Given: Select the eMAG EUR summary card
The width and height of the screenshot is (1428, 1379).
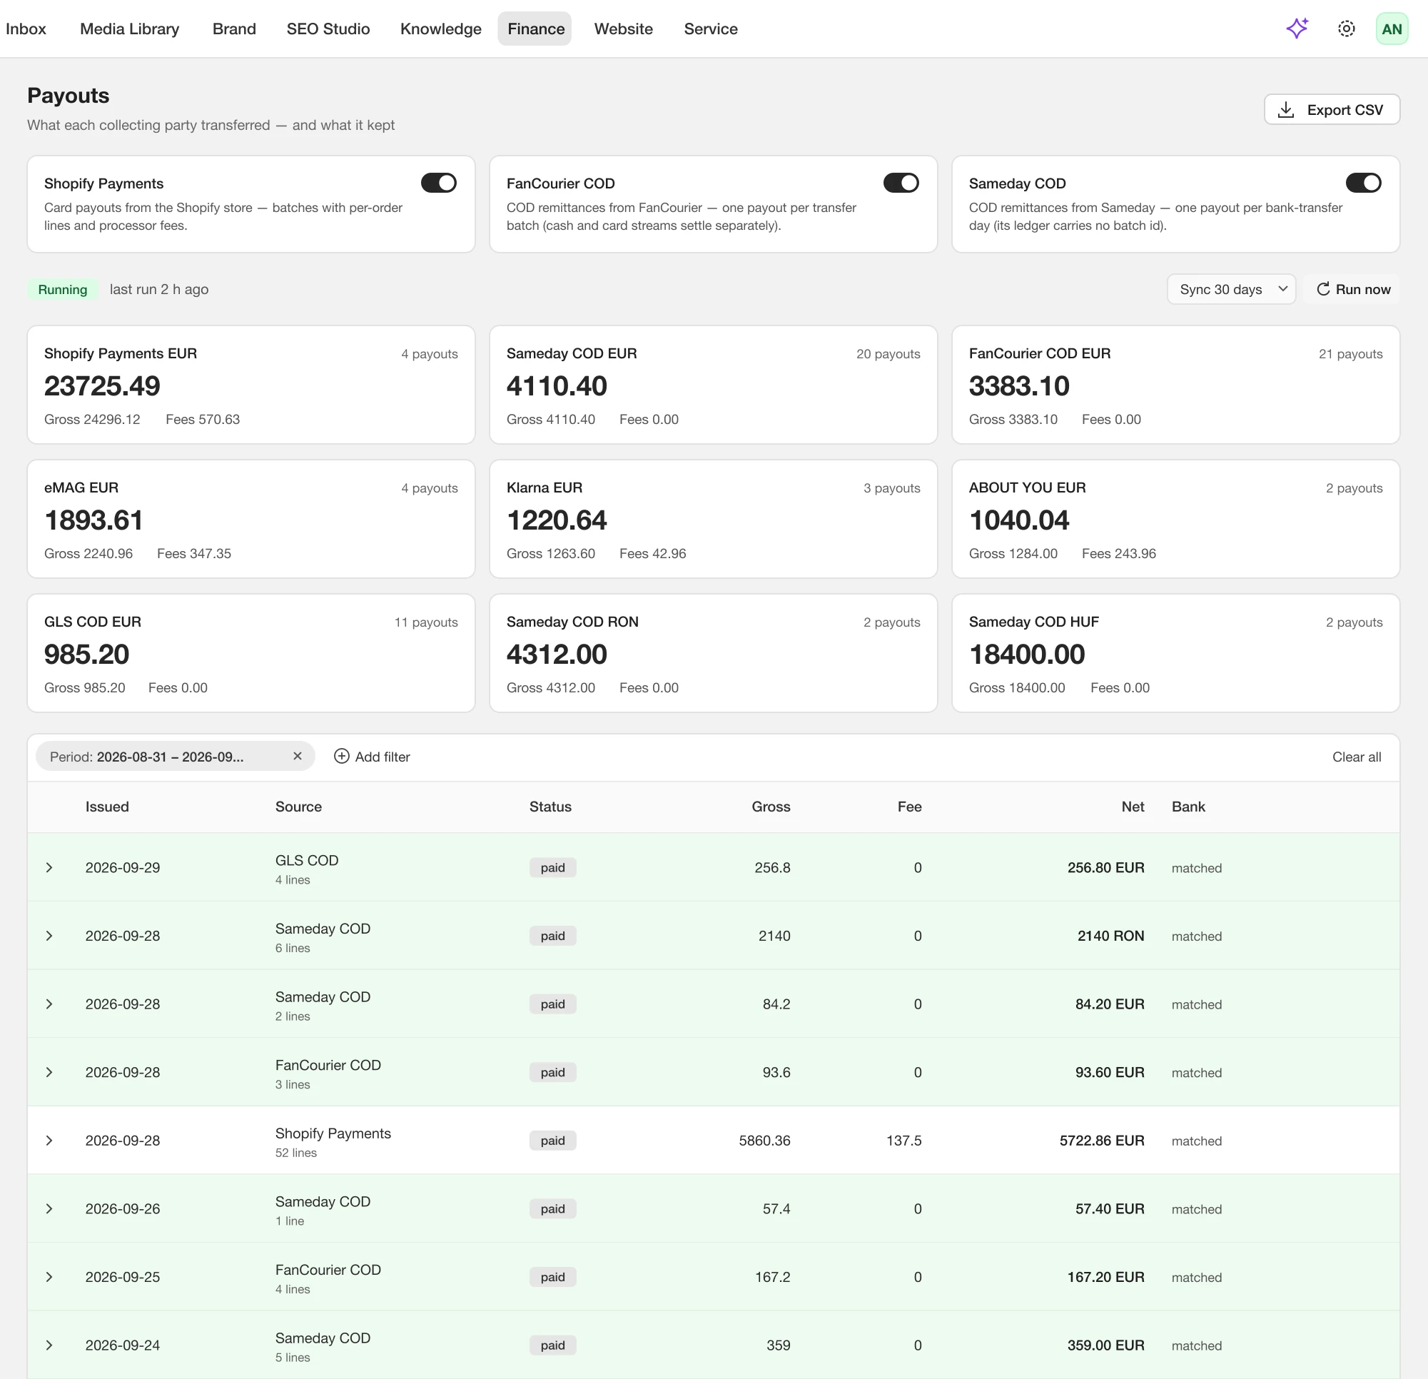Looking at the screenshot, I should [x=250, y=519].
